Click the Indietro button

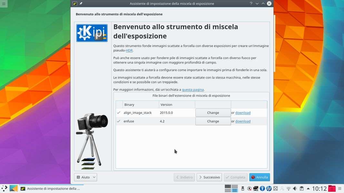(x=184, y=177)
